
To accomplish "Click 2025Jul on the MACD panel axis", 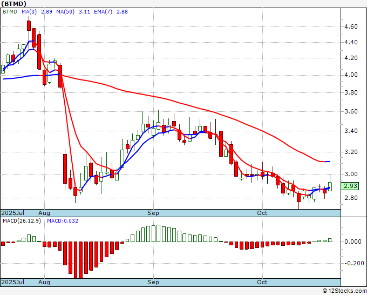I will click(12, 282).
